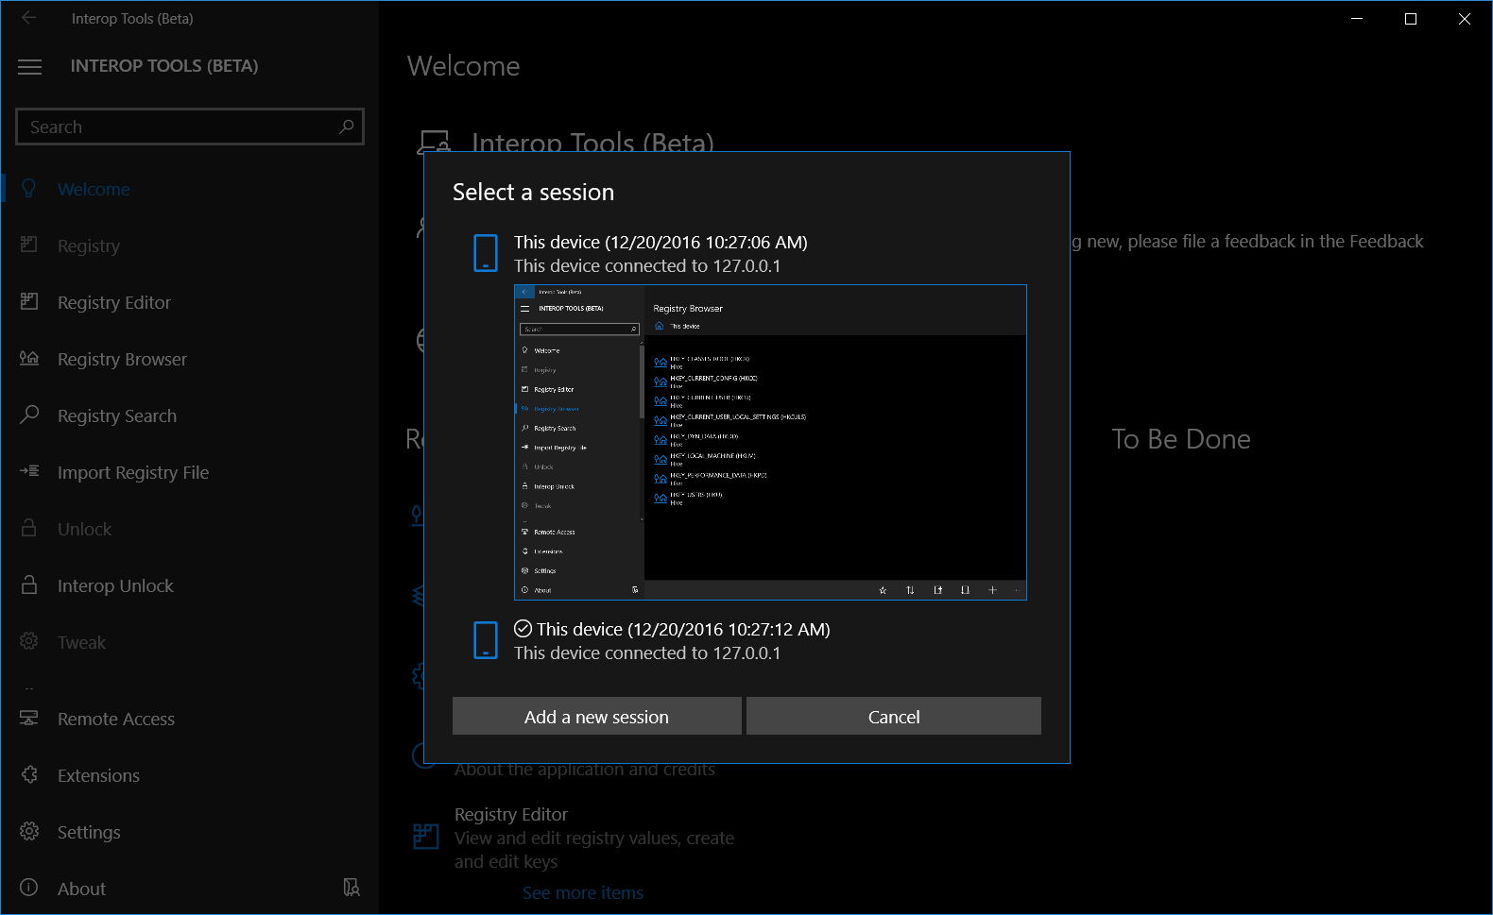Open Interop Unlock from sidebar
1493x915 pixels.
click(x=189, y=585)
